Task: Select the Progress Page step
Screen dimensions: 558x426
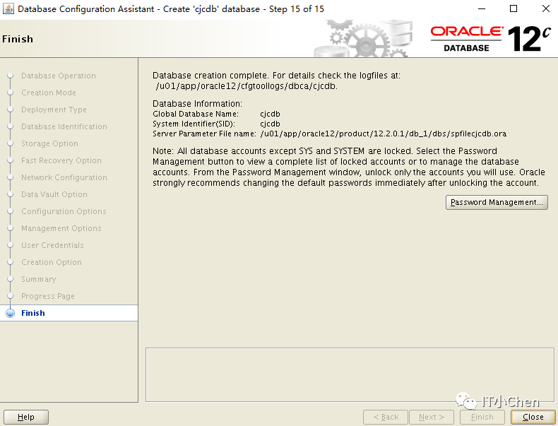Action: point(48,296)
